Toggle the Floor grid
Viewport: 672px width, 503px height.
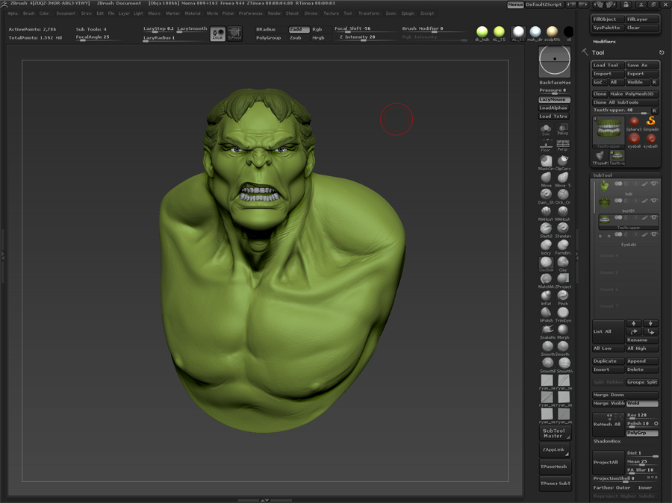point(546,146)
